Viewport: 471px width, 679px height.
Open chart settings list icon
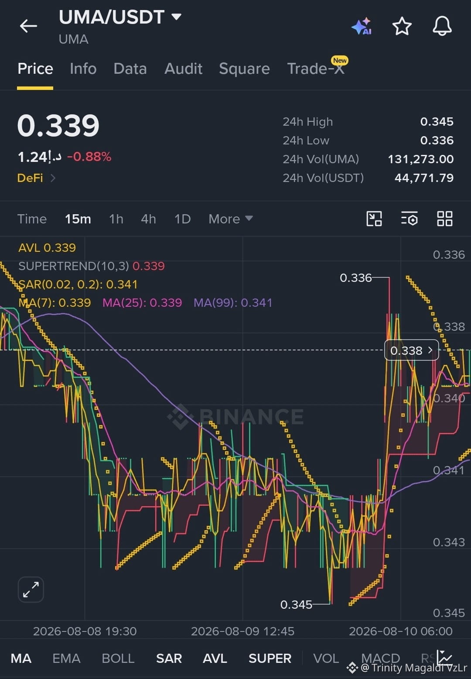point(409,219)
